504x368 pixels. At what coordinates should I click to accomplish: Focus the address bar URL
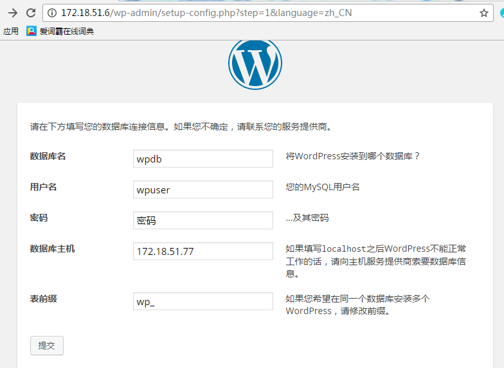tap(206, 13)
